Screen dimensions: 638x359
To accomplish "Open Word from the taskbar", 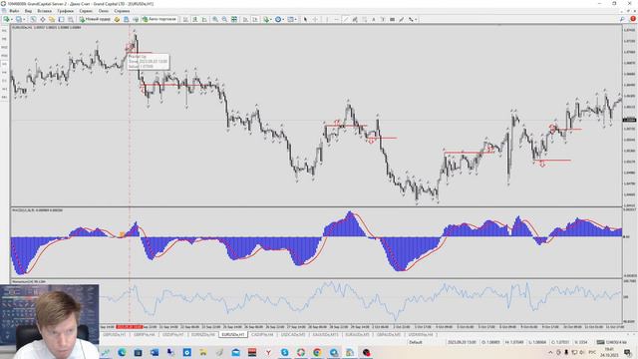I will coord(155,352).
